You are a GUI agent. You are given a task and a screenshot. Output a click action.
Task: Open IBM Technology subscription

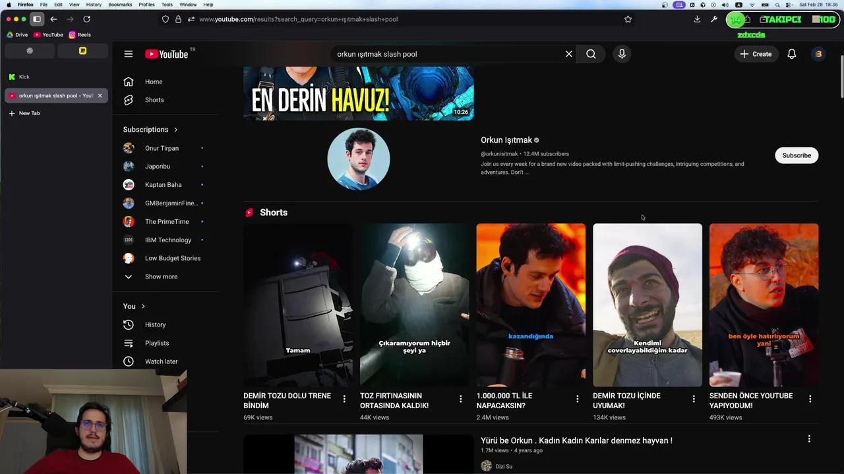(x=169, y=240)
